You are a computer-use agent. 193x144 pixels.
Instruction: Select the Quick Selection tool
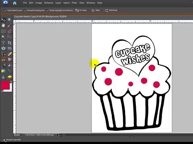click(9, 37)
